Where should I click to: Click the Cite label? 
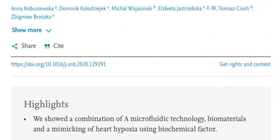pyautogui.click(x=58, y=46)
